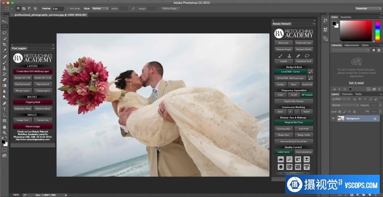Click the SAVE AS icon button
This screenshot has height=197, width=383.
pos(306,167)
